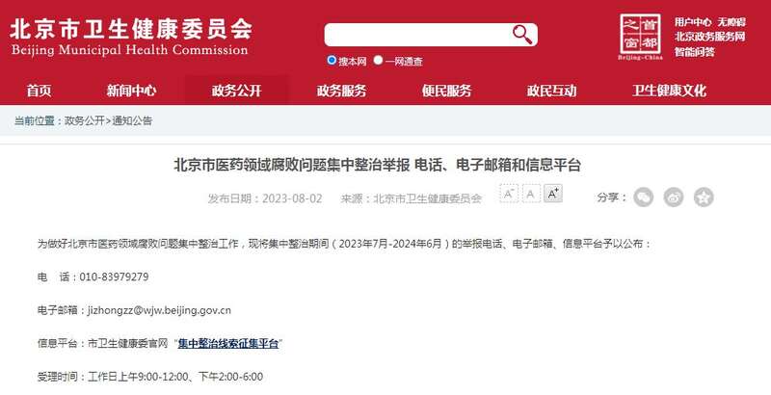Increase font size with the A+ icon

click(552, 194)
